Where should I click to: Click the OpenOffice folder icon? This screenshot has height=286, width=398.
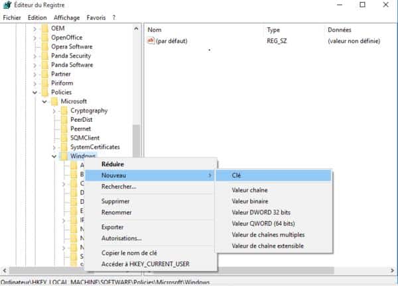coord(44,38)
